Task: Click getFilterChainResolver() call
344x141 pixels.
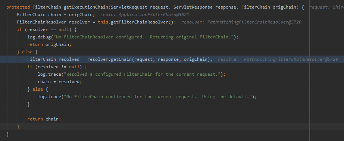Action: tap(141, 22)
